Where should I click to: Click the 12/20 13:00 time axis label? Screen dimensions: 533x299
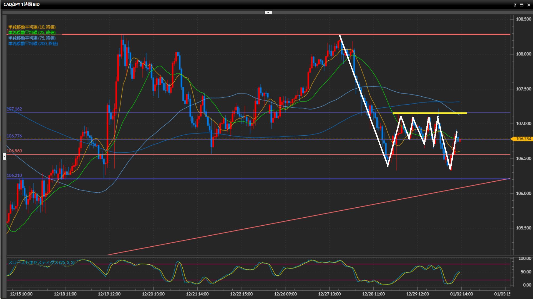click(153, 294)
